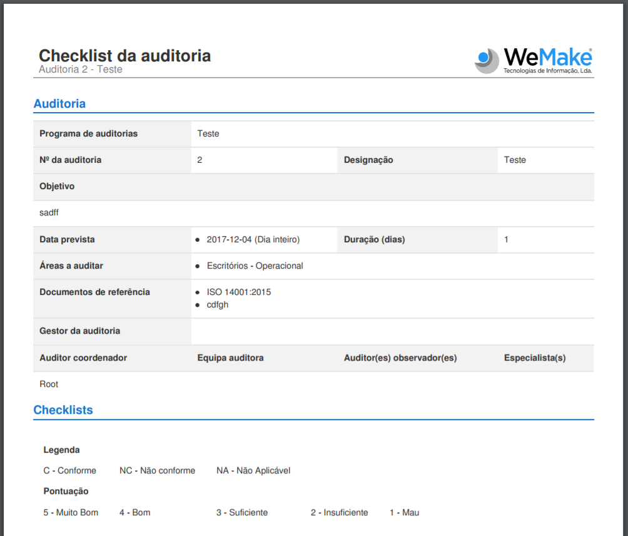Select the 'Auditor(es) observador(es)' column header

(400, 358)
